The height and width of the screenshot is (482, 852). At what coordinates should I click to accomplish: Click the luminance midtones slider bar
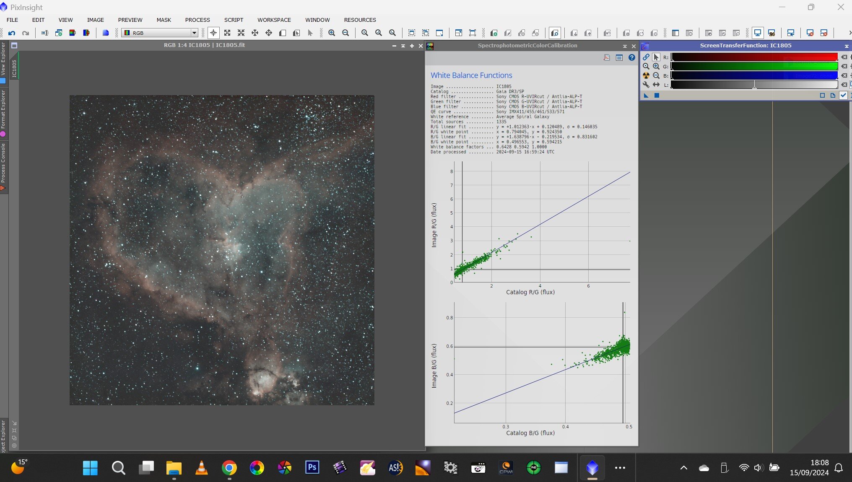(754, 85)
